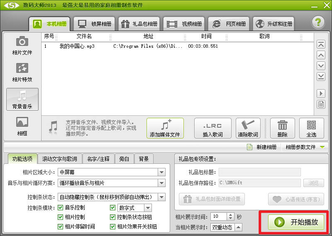332x236 pixels.
Task: Expand the 音乐与相片循环方案 dropdown
Action: [x=161, y=183]
